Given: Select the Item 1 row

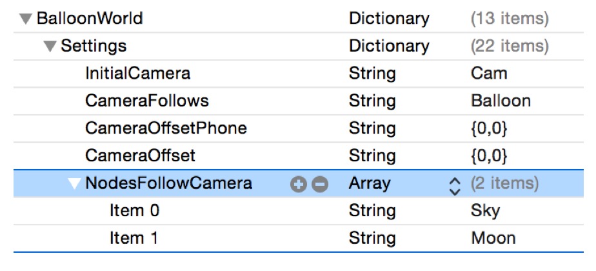Looking at the screenshot, I should (134, 239).
